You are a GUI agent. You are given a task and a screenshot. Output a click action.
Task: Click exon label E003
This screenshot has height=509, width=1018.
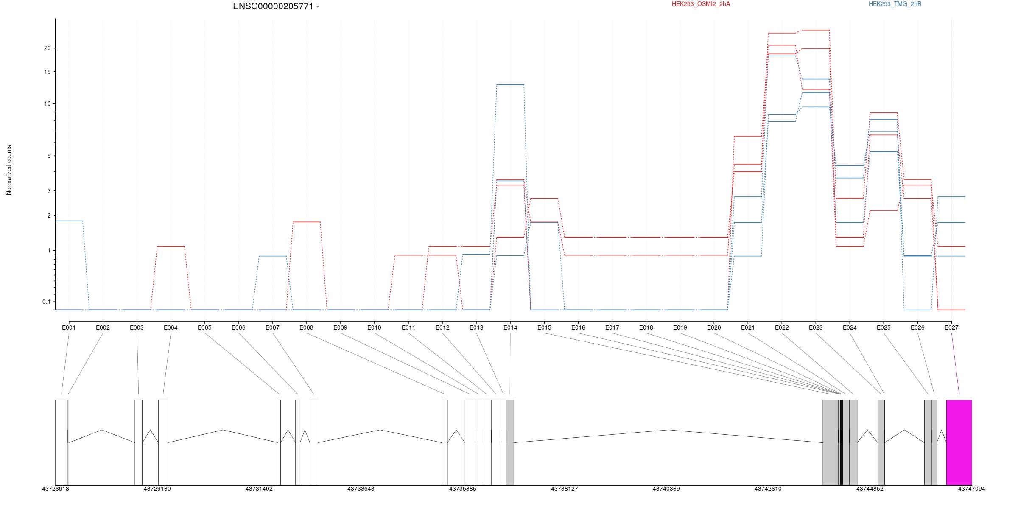(137, 327)
